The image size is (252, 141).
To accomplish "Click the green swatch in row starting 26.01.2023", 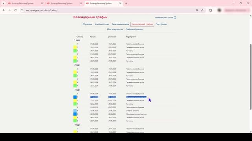I will point(75,51).
